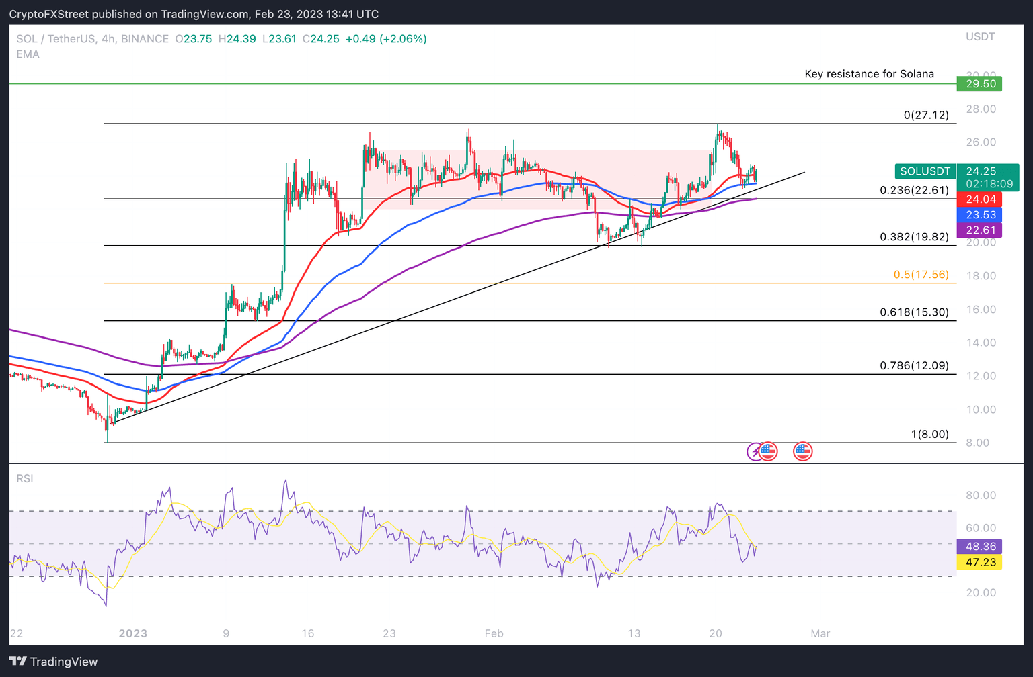Select the BINANCE exchange label

tap(144, 38)
